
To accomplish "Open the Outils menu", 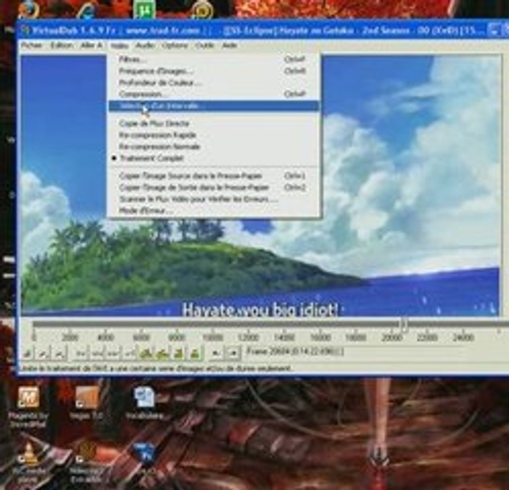I will (204, 46).
